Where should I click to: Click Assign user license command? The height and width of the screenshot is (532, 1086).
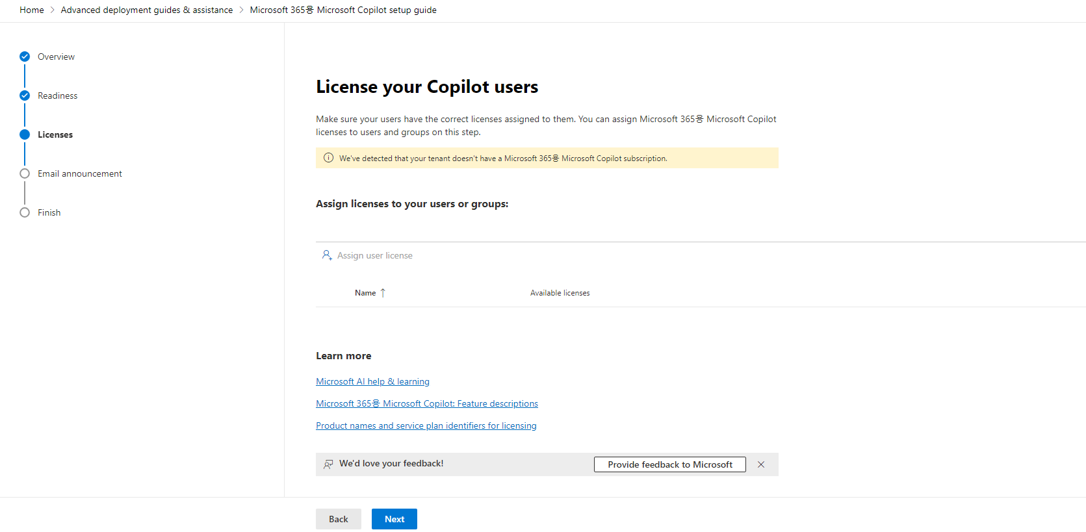[367, 255]
